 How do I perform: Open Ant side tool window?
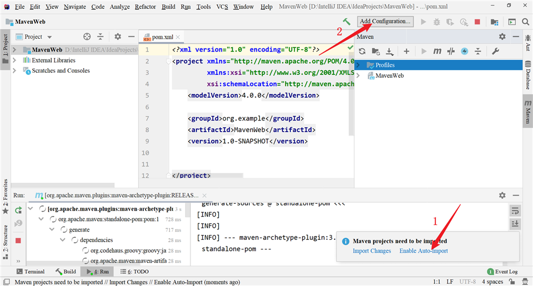[527, 43]
